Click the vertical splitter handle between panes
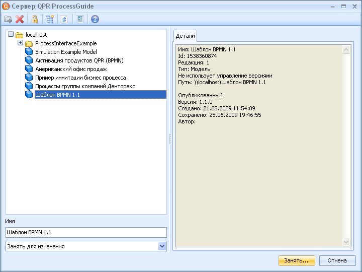362x272 pixels. [x=170, y=139]
